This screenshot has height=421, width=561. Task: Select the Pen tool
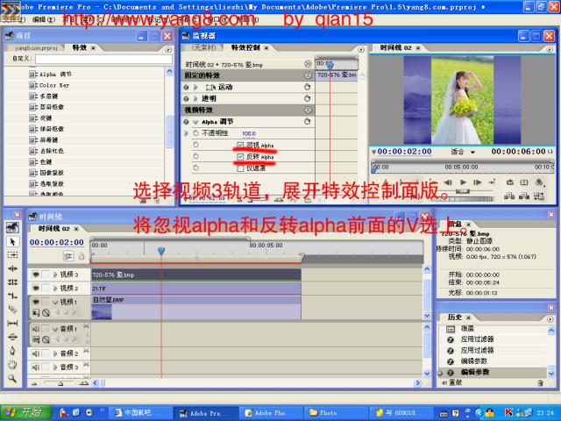[12, 351]
